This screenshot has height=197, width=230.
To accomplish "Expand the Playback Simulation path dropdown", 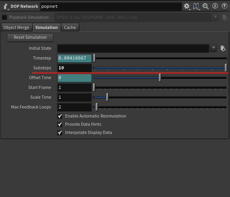I will pos(215,17).
